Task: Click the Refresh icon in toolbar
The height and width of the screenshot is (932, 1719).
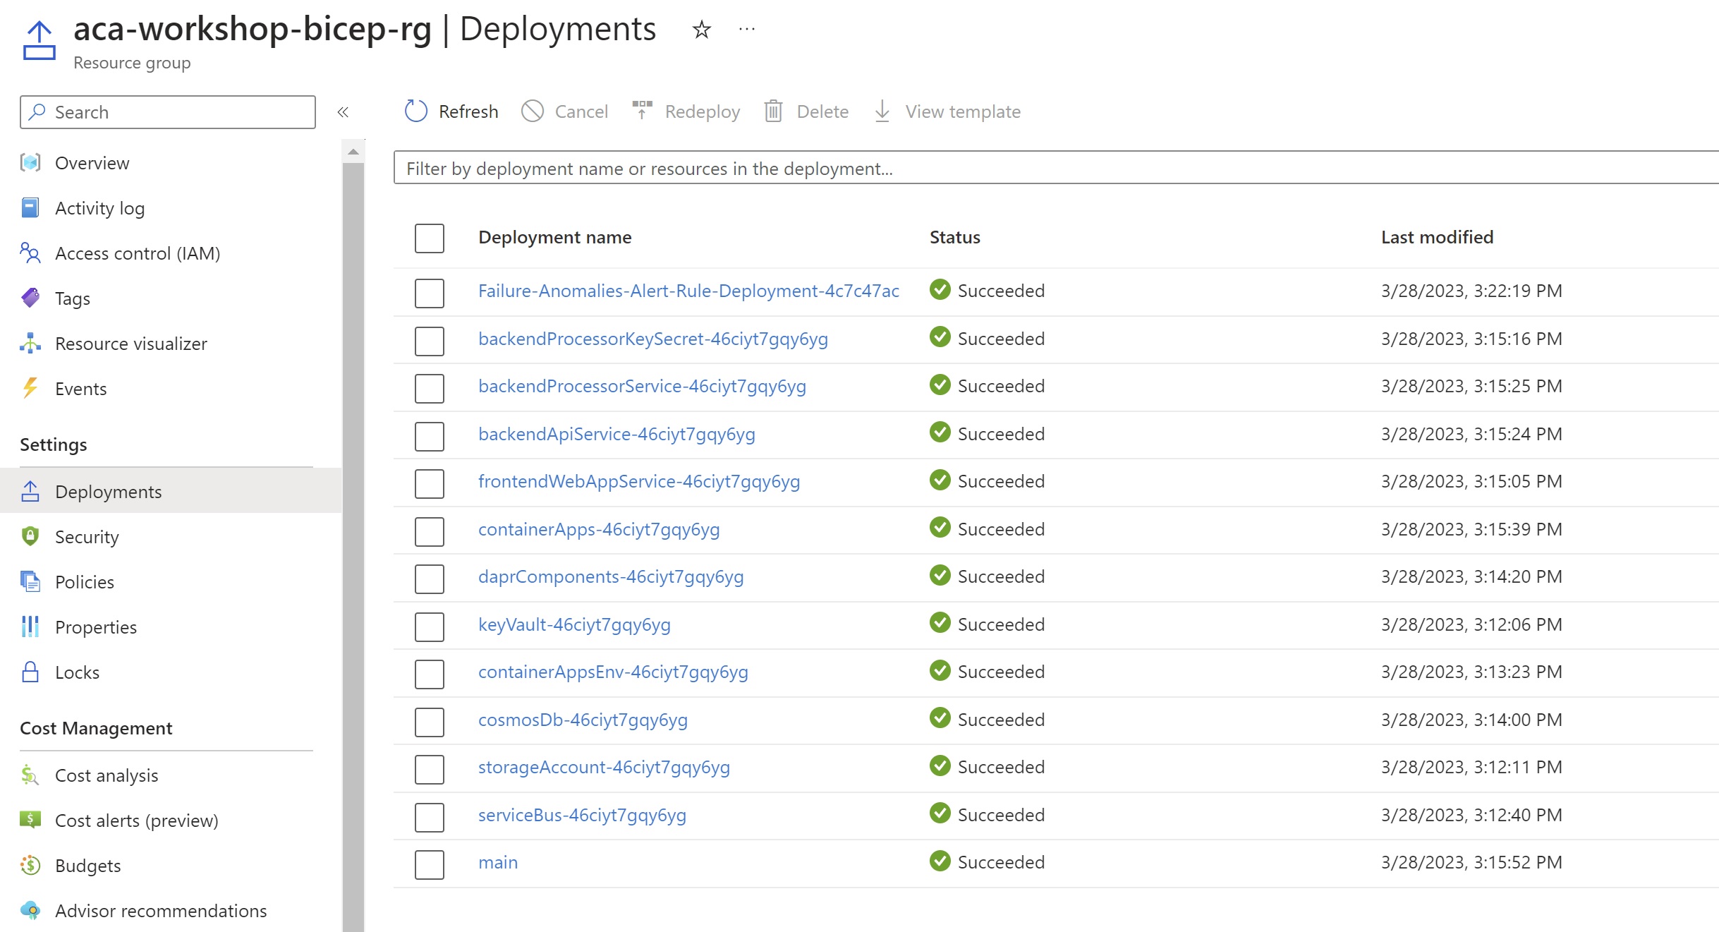Action: click(x=415, y=111)
